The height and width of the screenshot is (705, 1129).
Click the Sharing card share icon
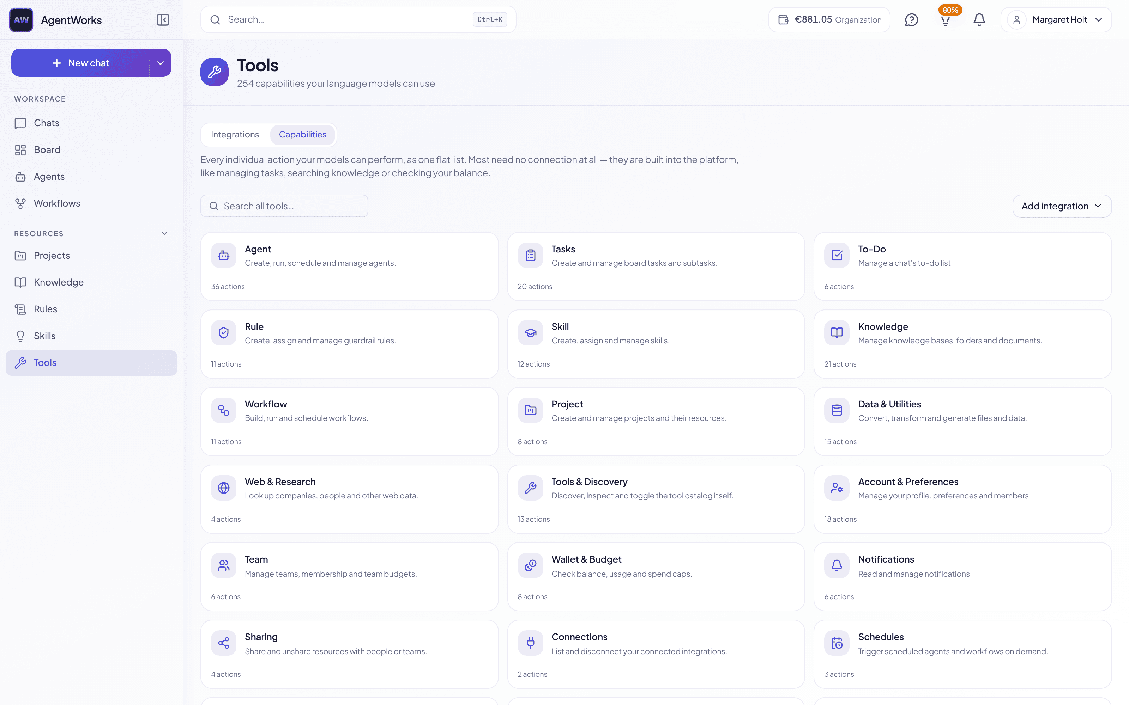[223, 643]
